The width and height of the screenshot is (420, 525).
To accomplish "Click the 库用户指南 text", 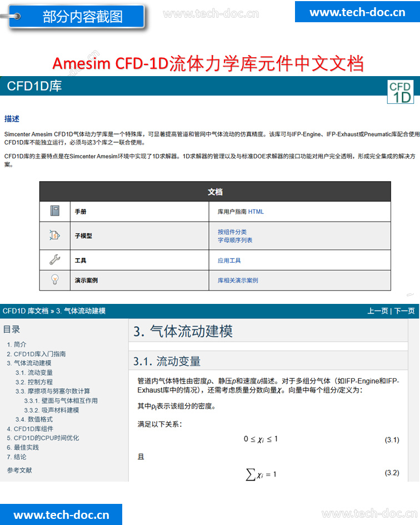I will point(232,212).
